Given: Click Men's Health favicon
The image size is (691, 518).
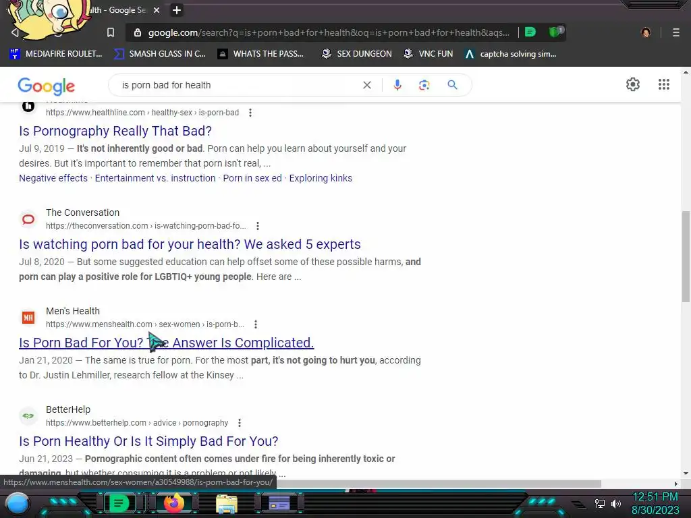Looking at the screenshot, I should point(28,318).
